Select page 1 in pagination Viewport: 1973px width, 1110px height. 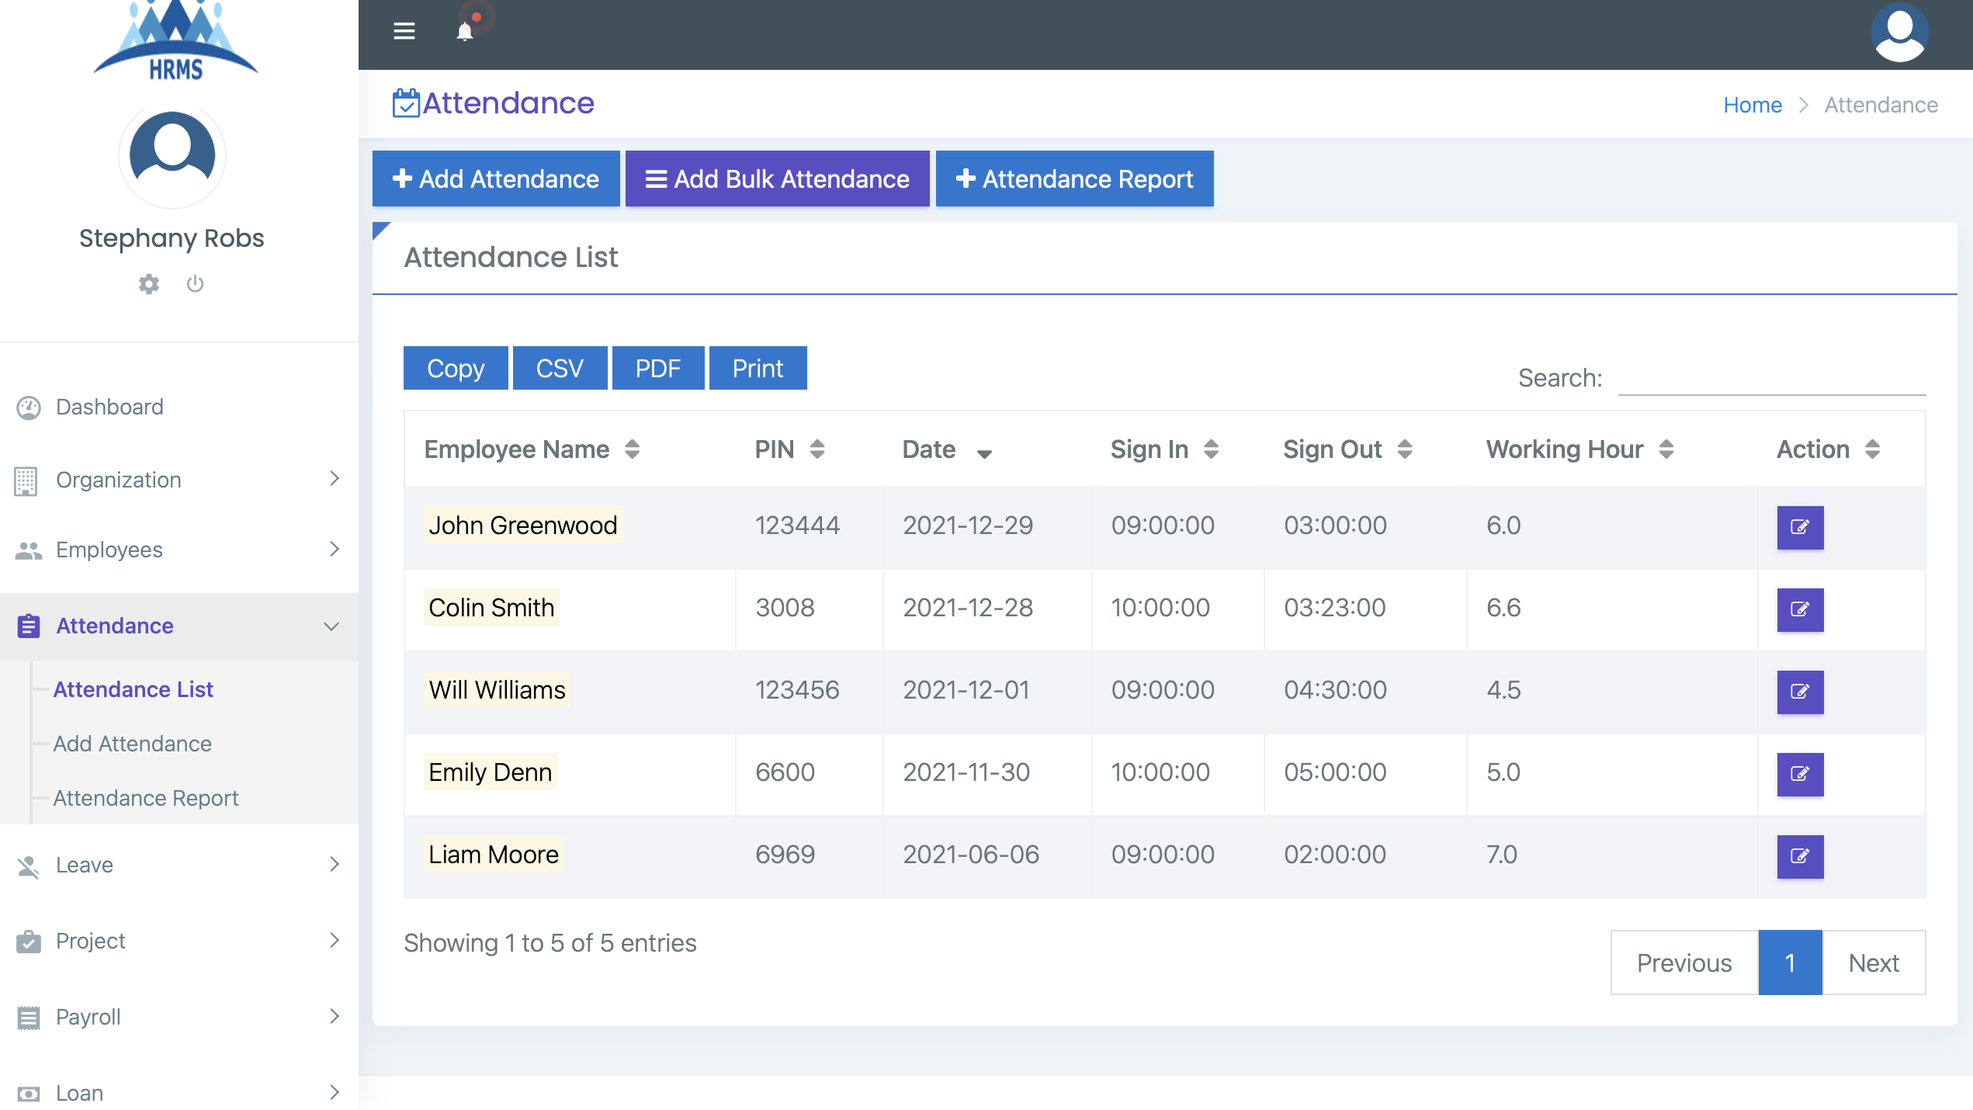coord(1790,963)
